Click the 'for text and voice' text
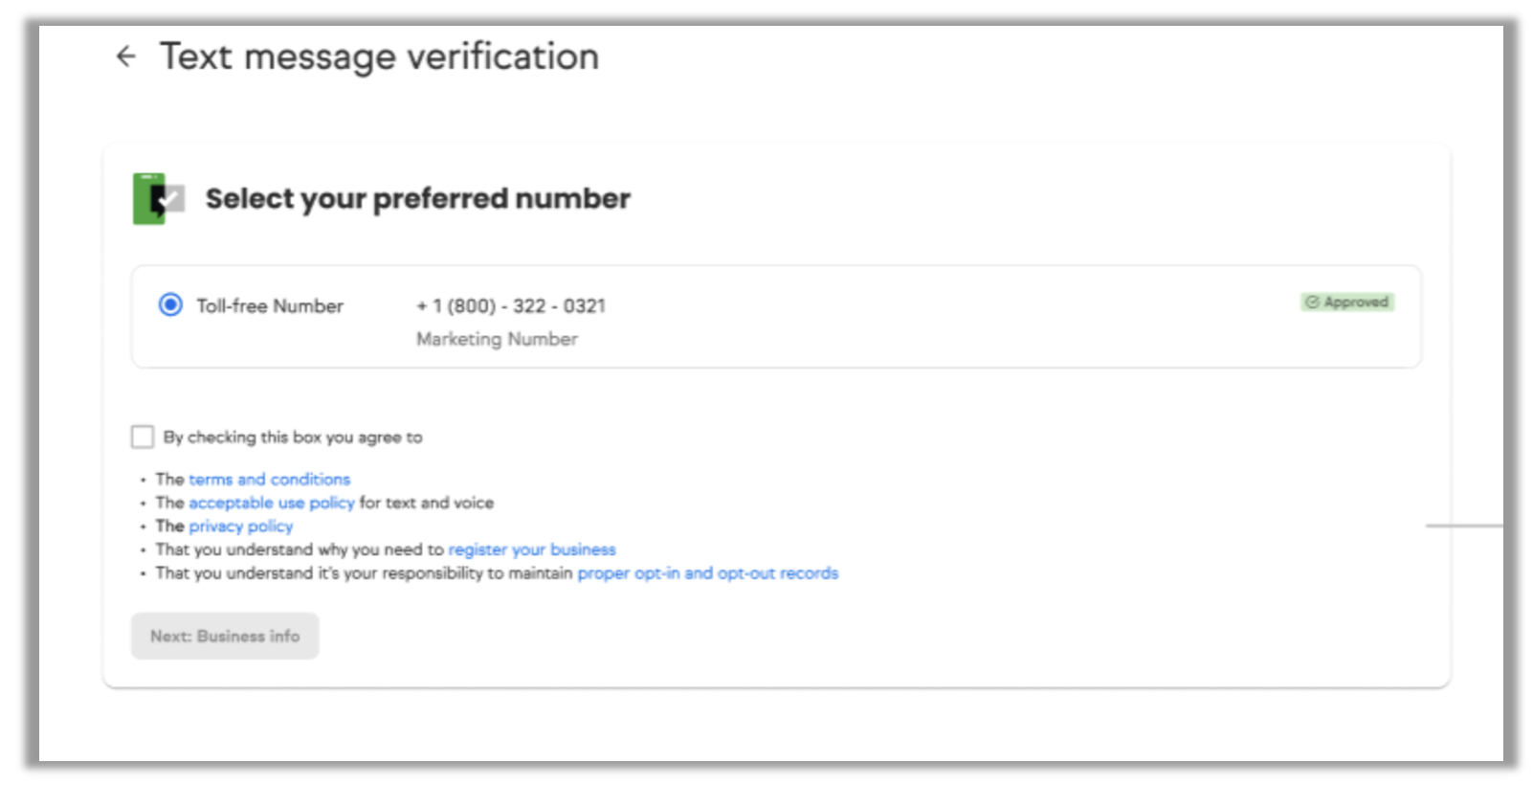Image resolution: width=1533 pixels, height=785 pixels. click(x=426, y=503)
